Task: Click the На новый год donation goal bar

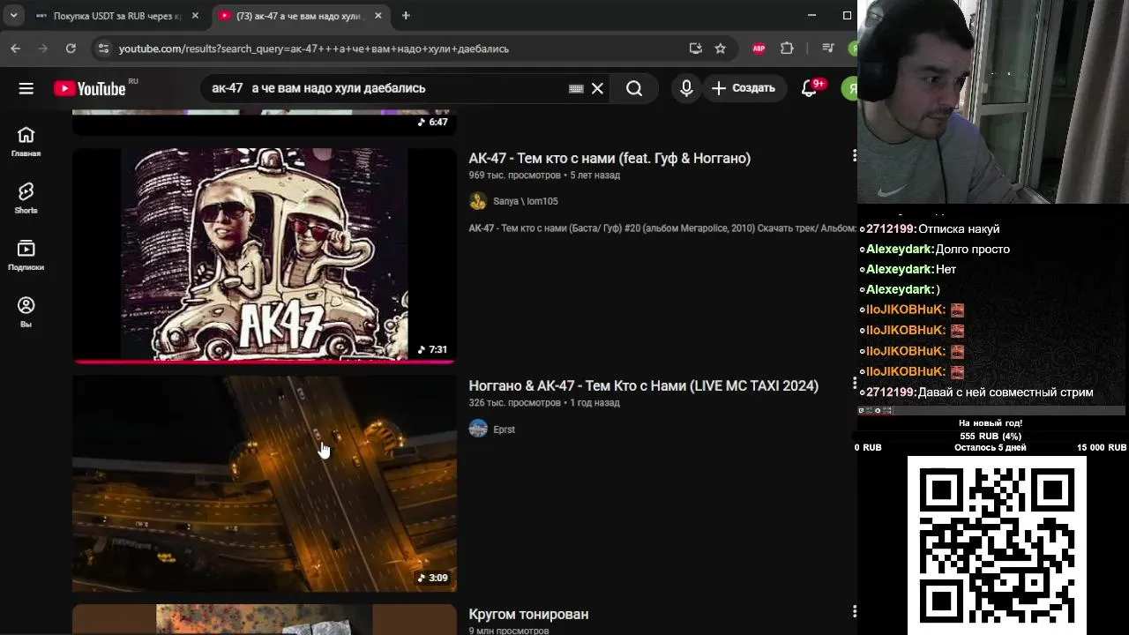Action: pos(991,436)
